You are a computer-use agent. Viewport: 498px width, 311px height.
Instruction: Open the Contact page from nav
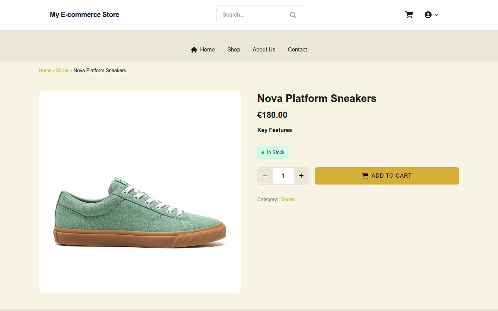click(x=297, y=49)
